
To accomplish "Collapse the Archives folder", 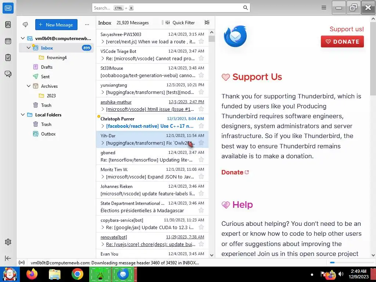I will [29, 86].
